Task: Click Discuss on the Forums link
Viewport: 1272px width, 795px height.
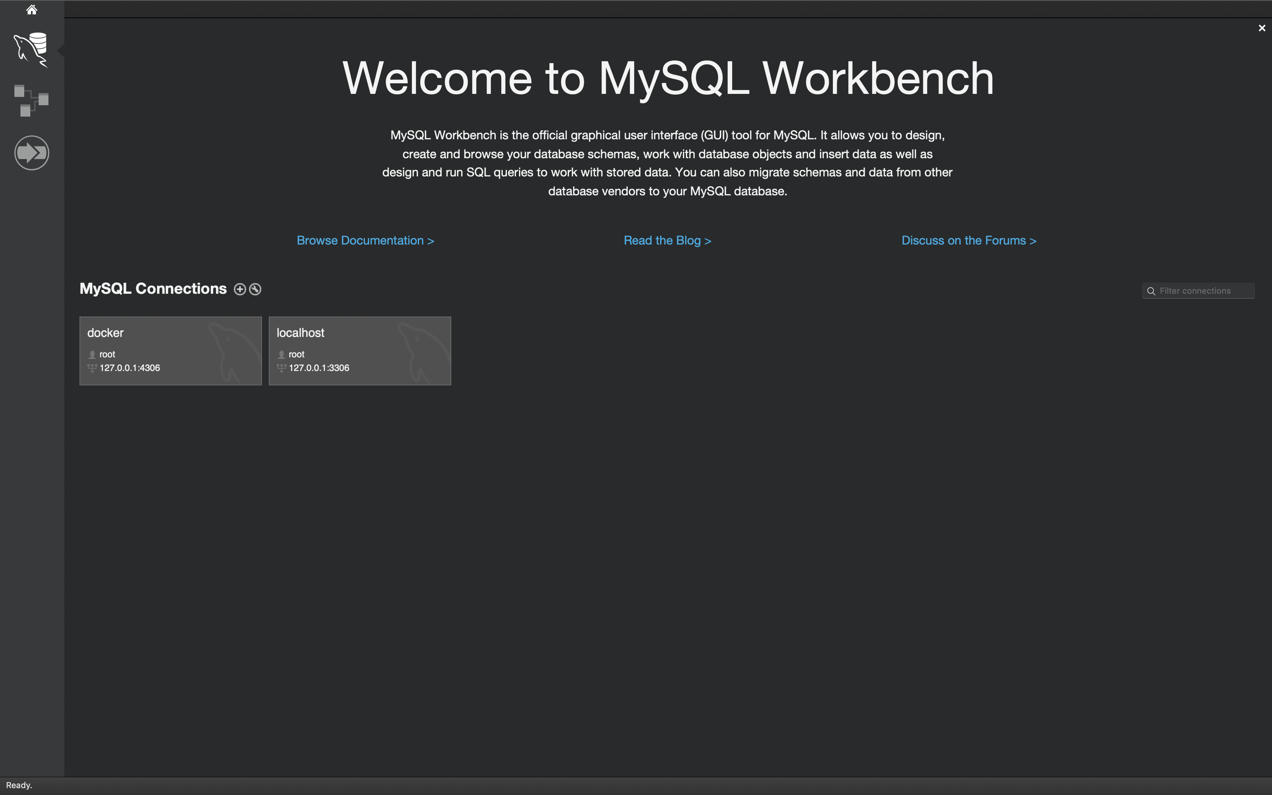Action: [969, 240]
